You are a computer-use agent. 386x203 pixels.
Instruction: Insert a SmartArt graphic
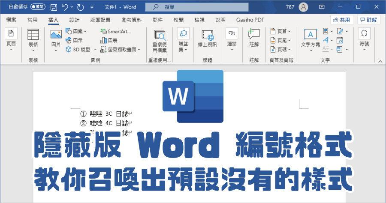point(115,31)
